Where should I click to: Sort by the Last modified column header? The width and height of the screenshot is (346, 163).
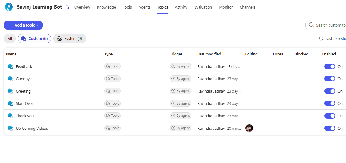tap(209, 54)
